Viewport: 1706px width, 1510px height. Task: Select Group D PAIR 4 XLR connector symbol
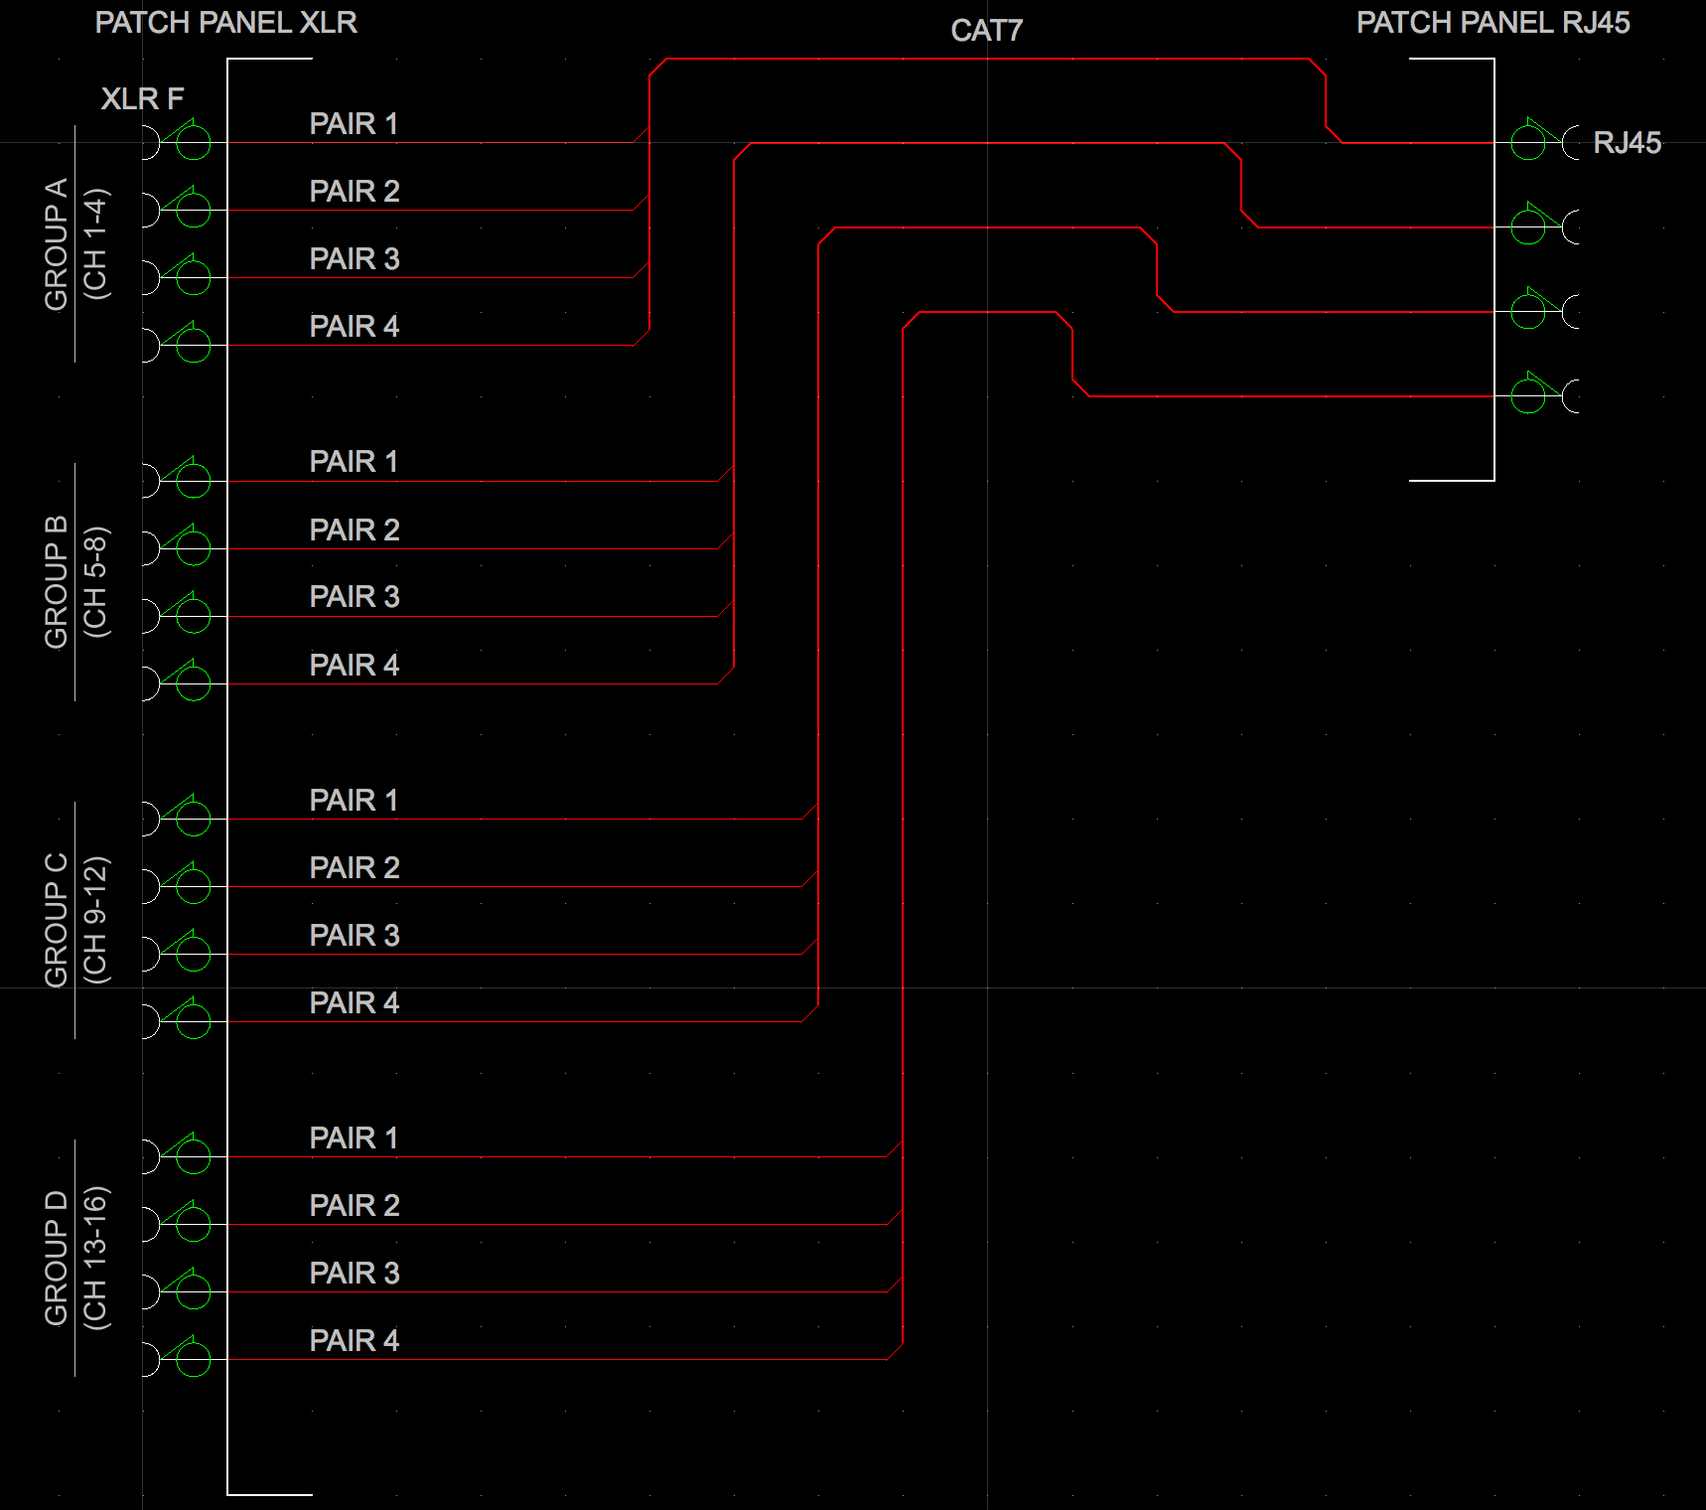[177, 1356]
